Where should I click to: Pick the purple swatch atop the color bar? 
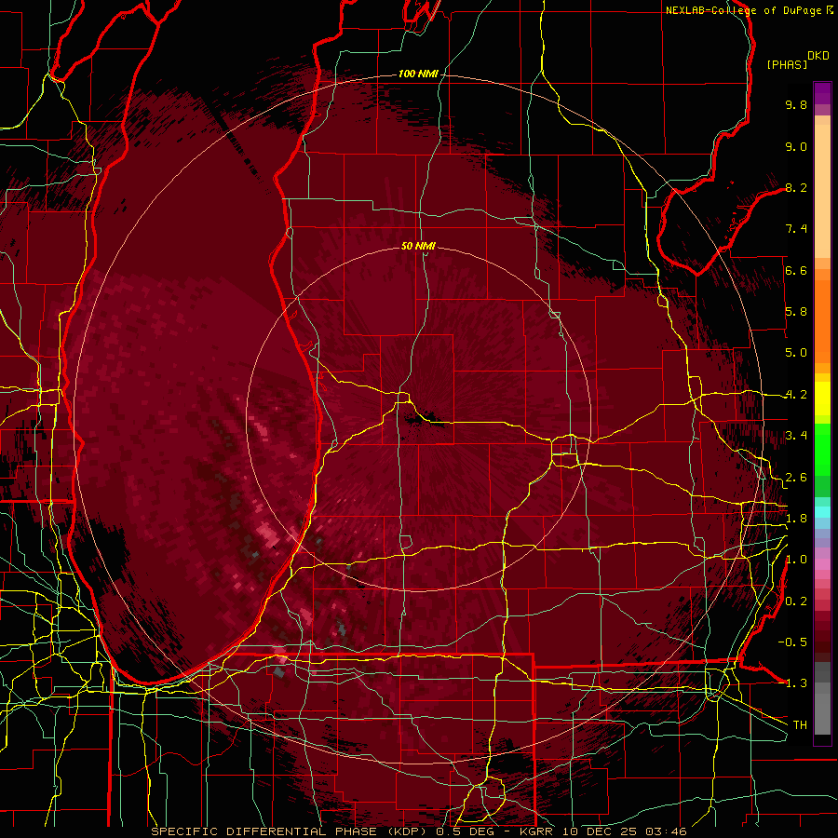(822, 93)
